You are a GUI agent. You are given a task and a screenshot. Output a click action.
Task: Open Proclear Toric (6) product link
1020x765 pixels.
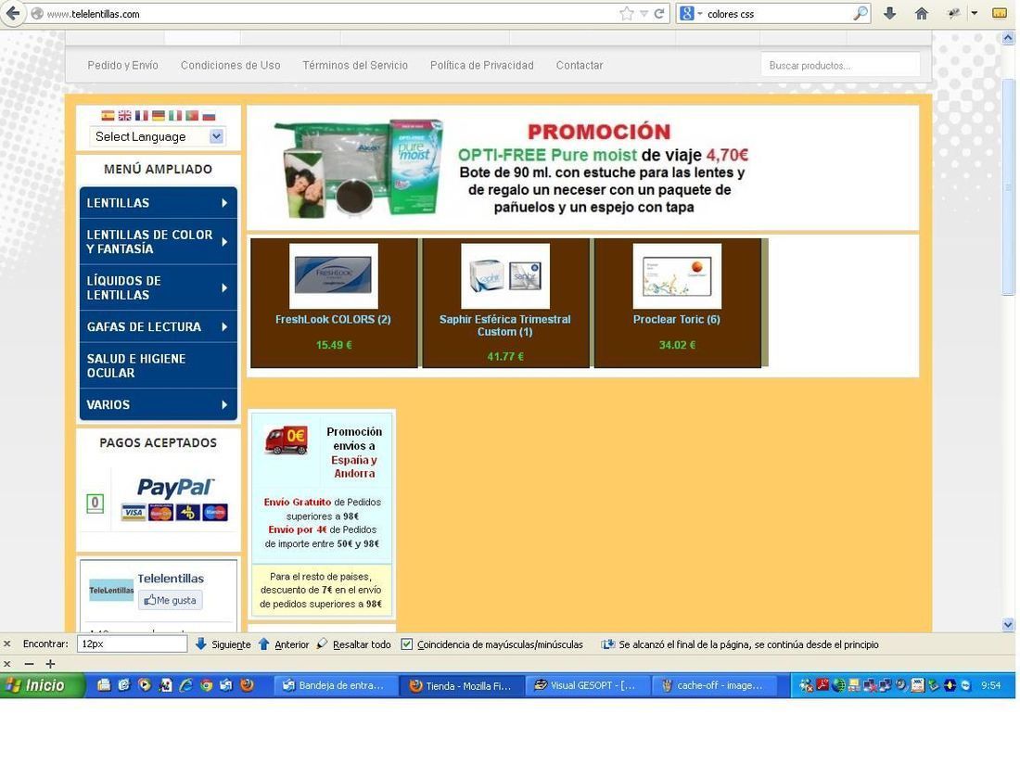tap(677, 319)
